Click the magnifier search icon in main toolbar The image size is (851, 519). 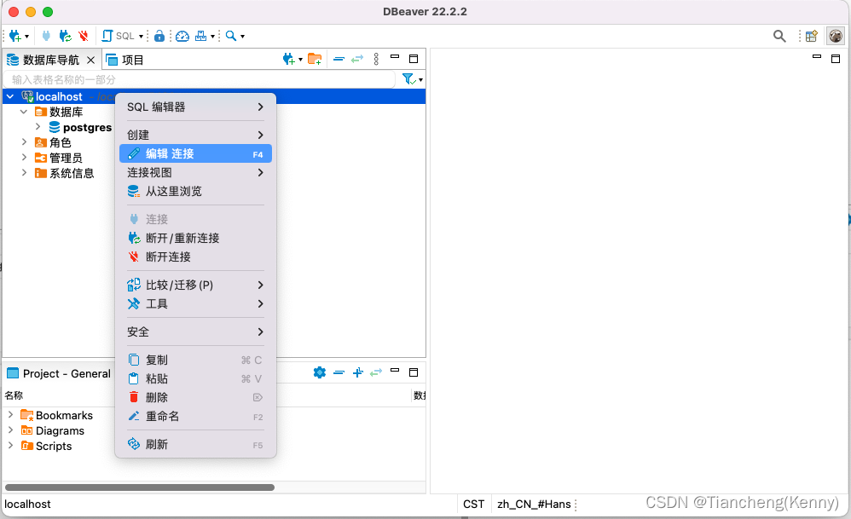pos(231,36)
